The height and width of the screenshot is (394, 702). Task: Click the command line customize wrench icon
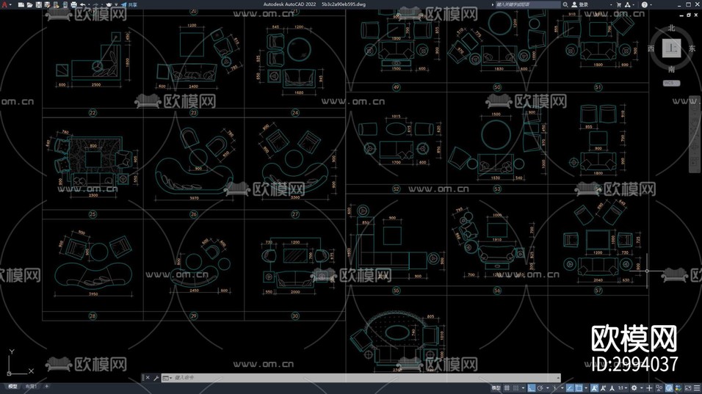point(156,378)
